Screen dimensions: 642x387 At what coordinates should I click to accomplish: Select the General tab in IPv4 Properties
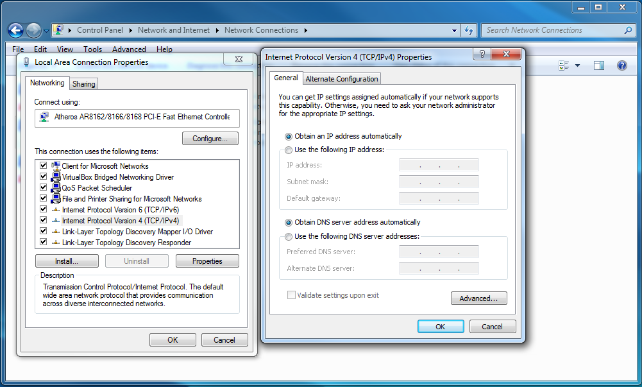click(x=286, y=78)
